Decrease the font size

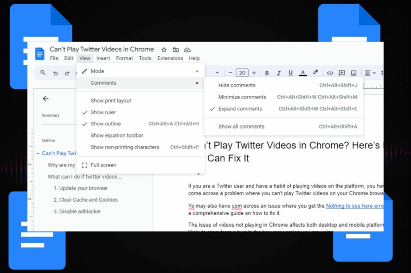(x=230, y=73)
